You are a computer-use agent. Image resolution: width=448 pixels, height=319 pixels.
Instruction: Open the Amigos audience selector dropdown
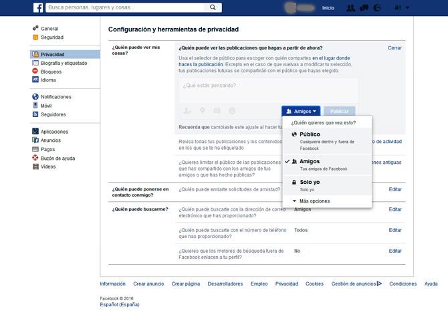point(301,111)
